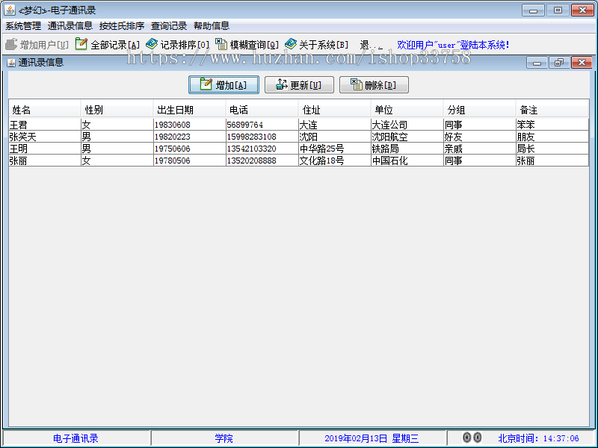
Task: Click 退出 on the toolbar
Action: (366, 43)
